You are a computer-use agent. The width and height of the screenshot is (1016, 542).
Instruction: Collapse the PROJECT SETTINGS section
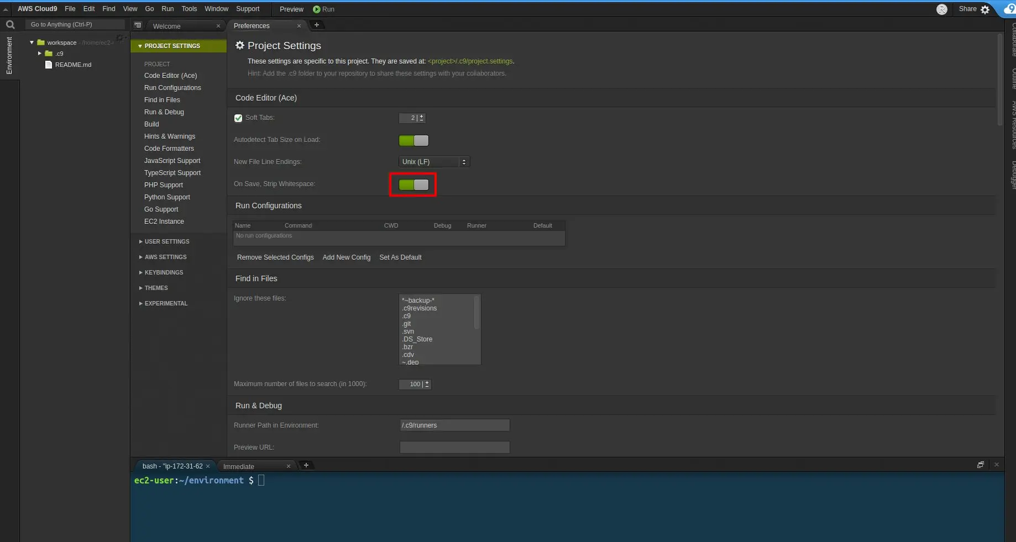click(179, 46)
